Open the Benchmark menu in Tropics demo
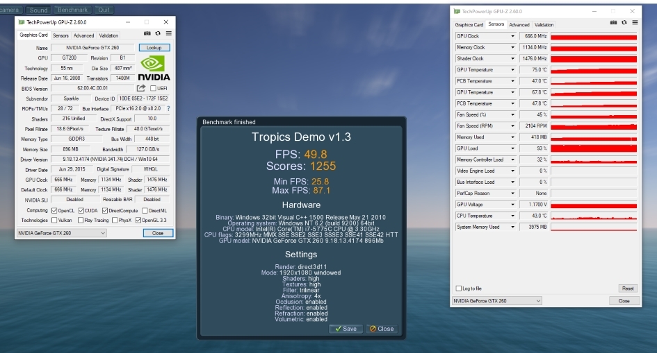Viewport: 657px width, 353px height. [x=72, y=10]
